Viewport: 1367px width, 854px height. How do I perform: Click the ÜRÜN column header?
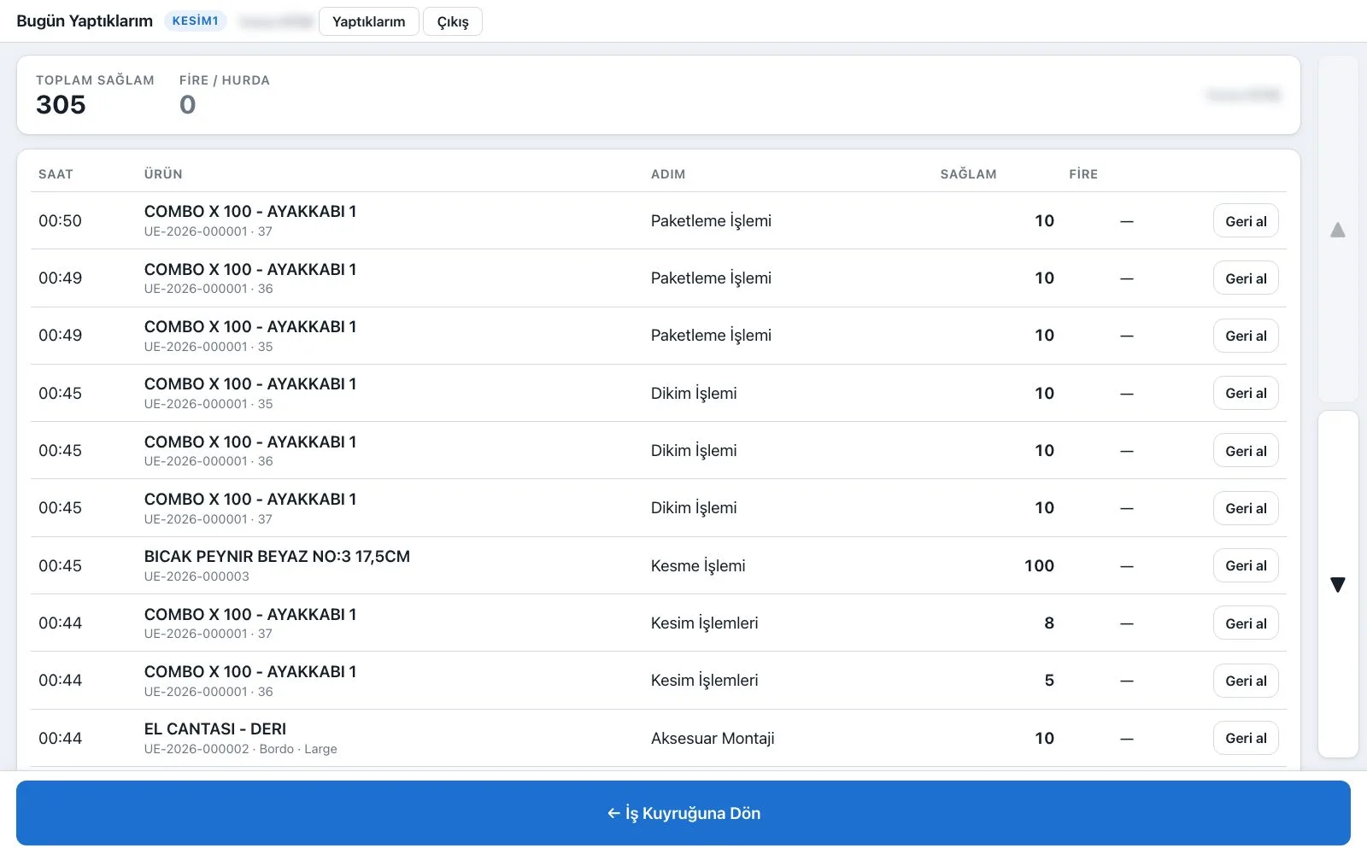[x=163, y=174]
